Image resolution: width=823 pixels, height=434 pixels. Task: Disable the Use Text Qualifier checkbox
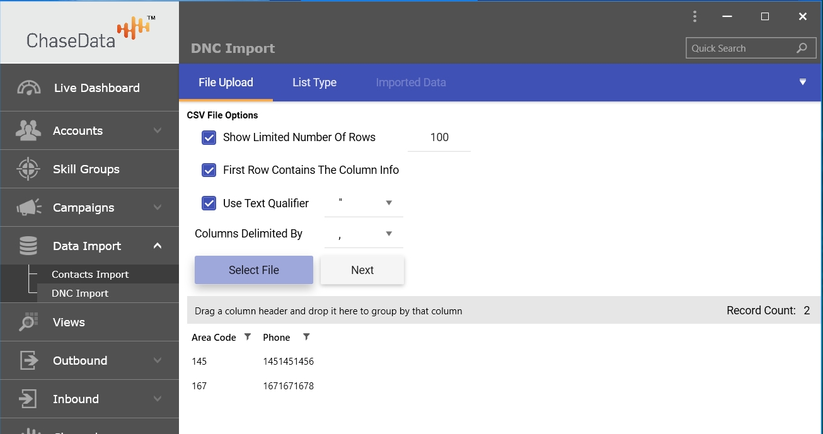[x=209, y=203]
